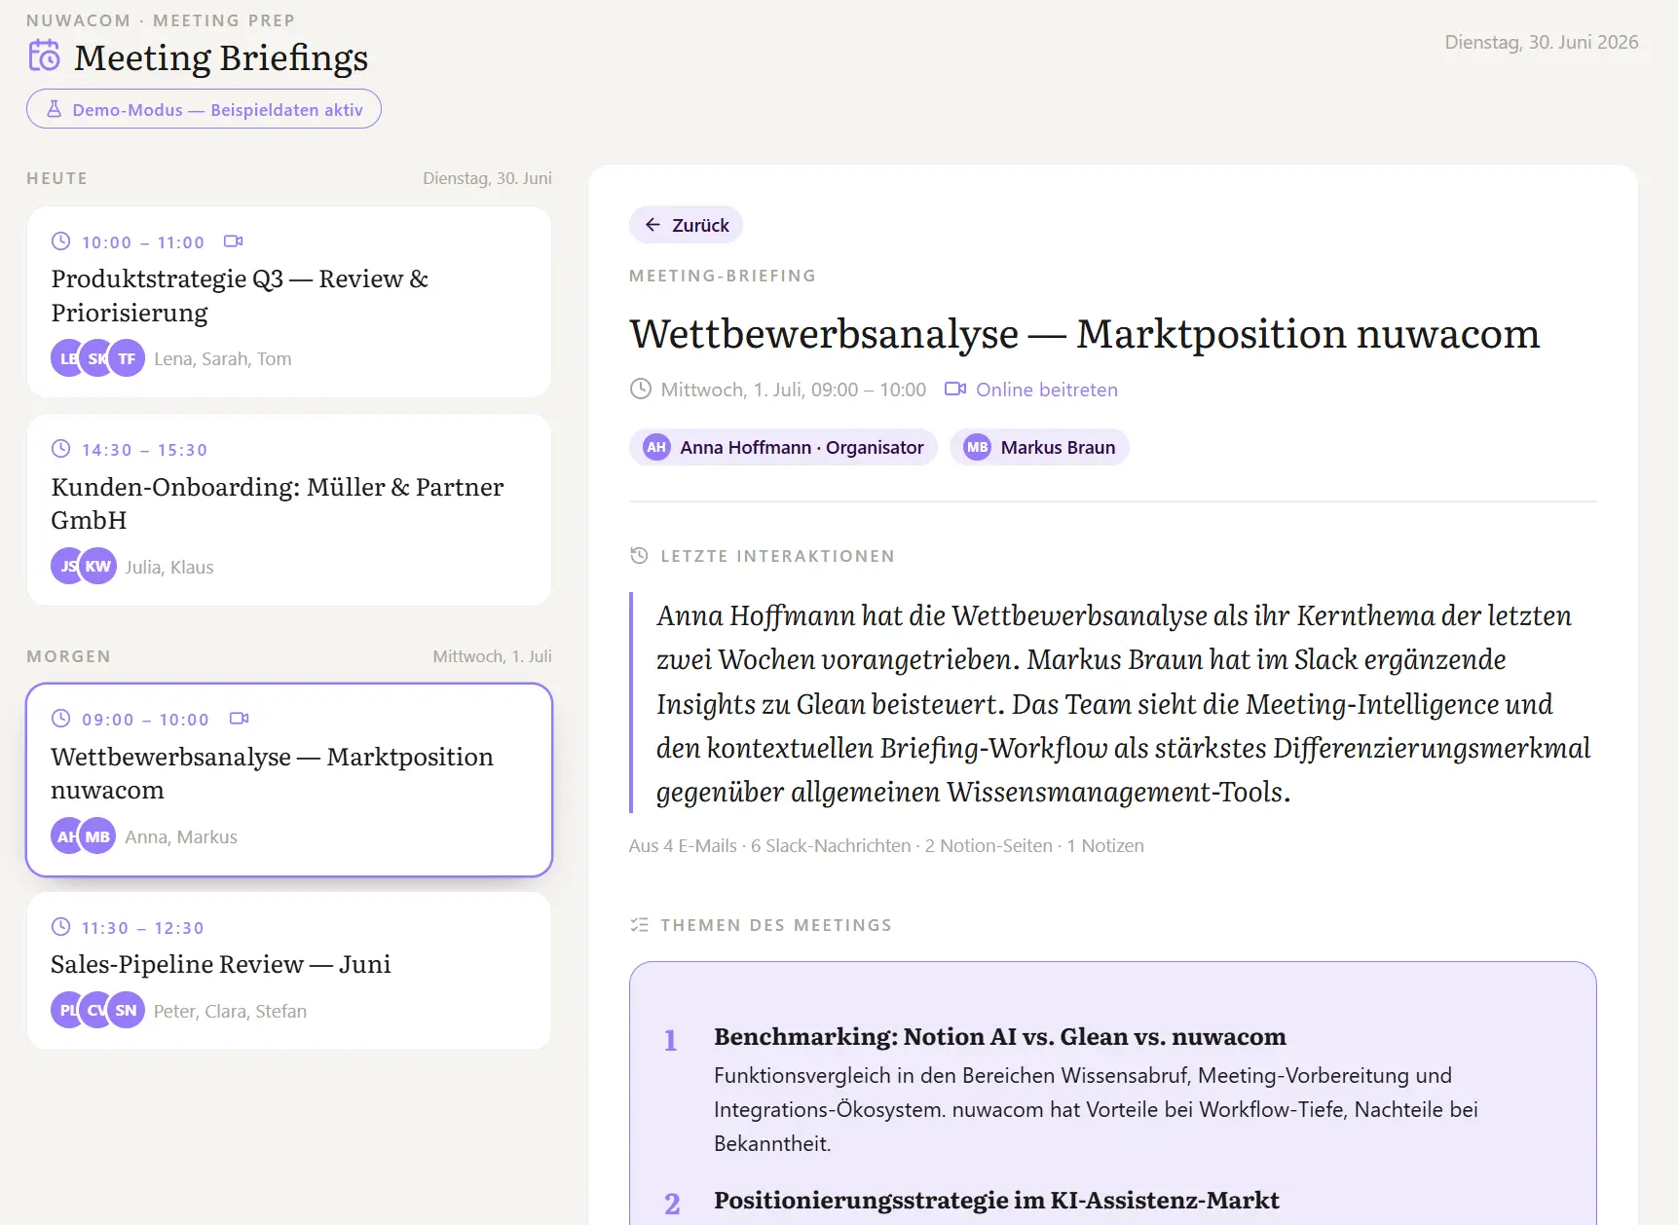Click topic 2 Positionierungsstrategie im KI-Assistenz-Markt

pyautogui.click(x=996, y=1201)
